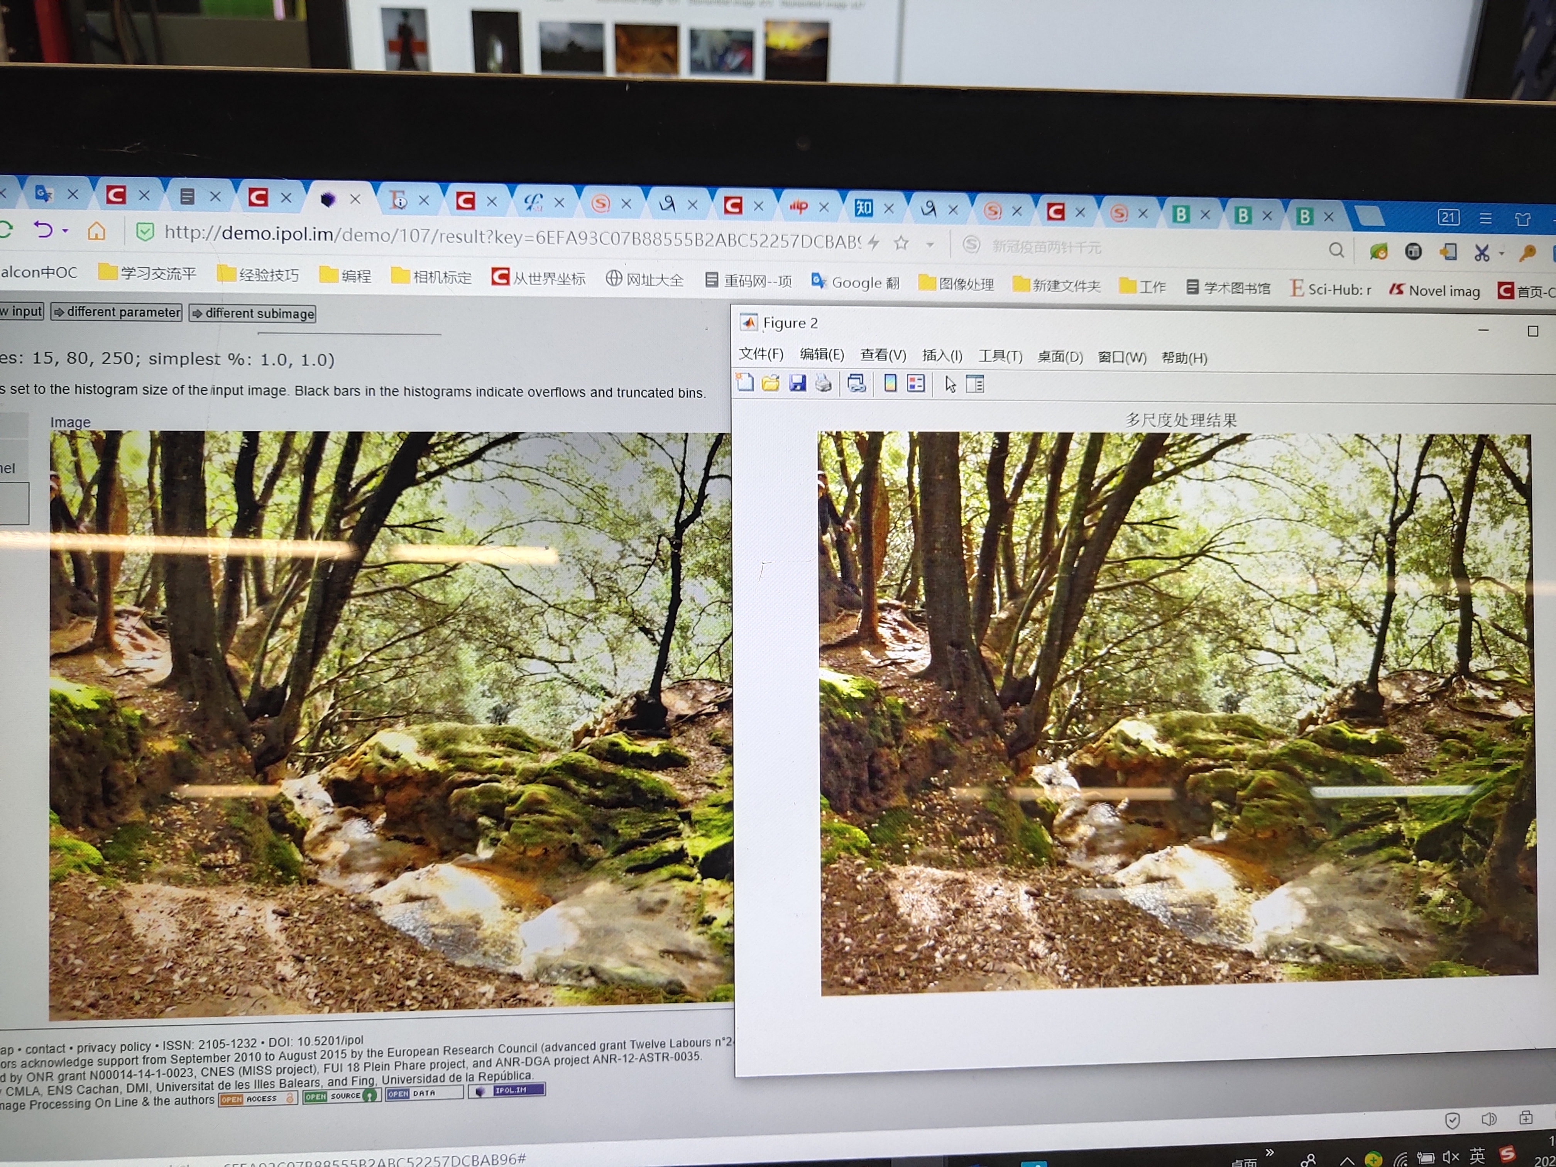Print the figure via the printer icon

tap(823, 383)
